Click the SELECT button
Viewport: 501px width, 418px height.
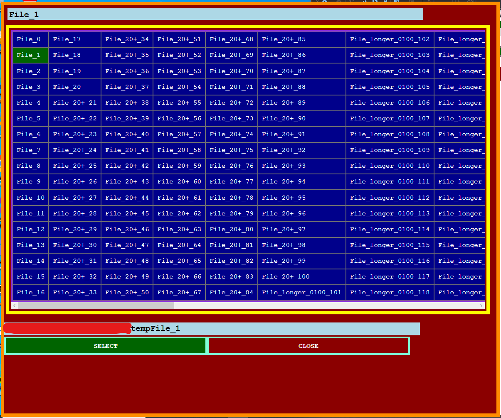pyautogui.click(x=105, y=346)
